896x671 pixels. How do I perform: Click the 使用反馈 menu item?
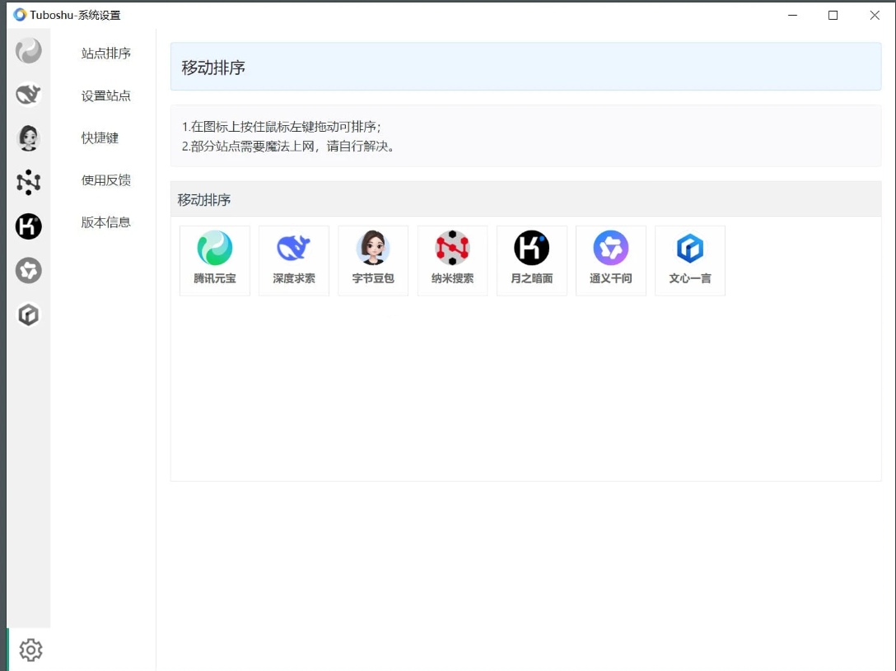pos(105,180)
